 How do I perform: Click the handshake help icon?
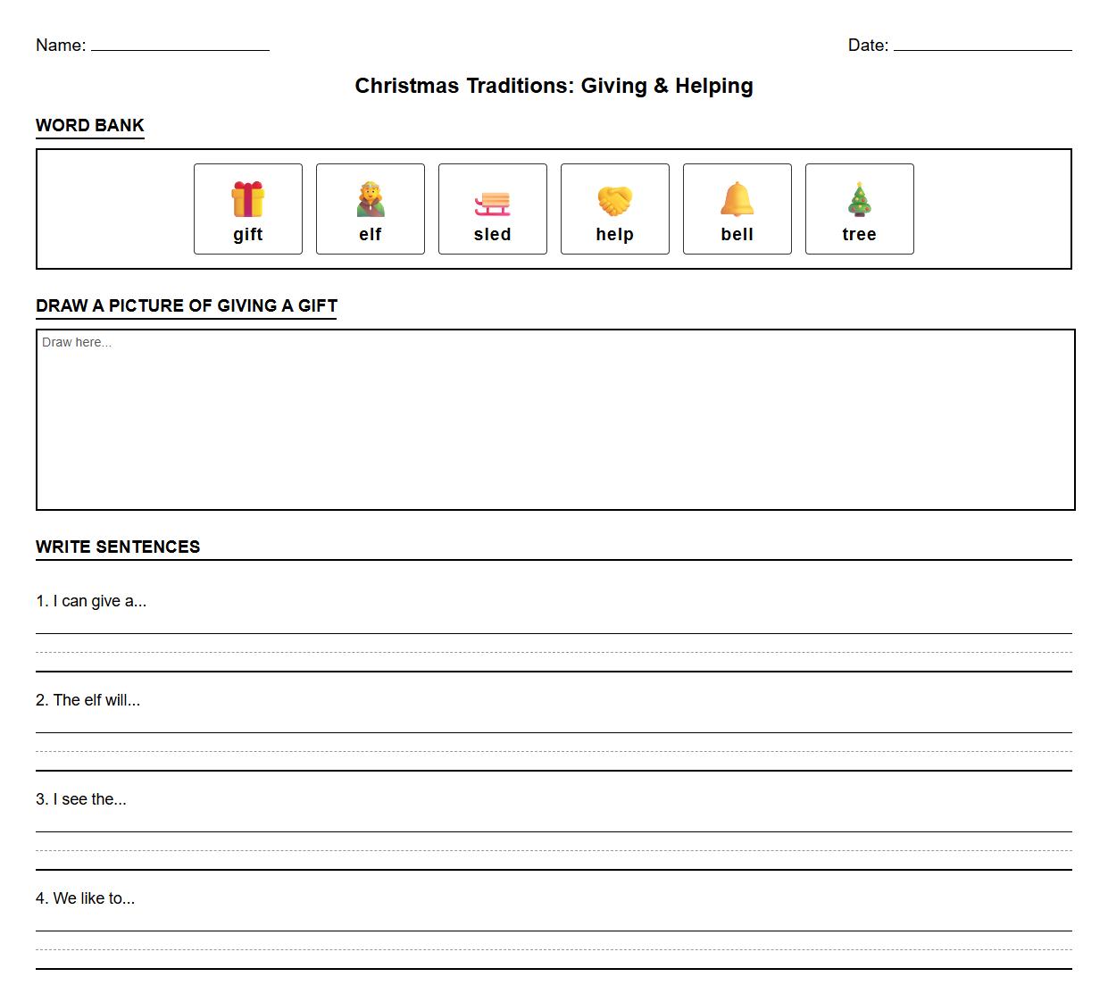coord(614,198)
